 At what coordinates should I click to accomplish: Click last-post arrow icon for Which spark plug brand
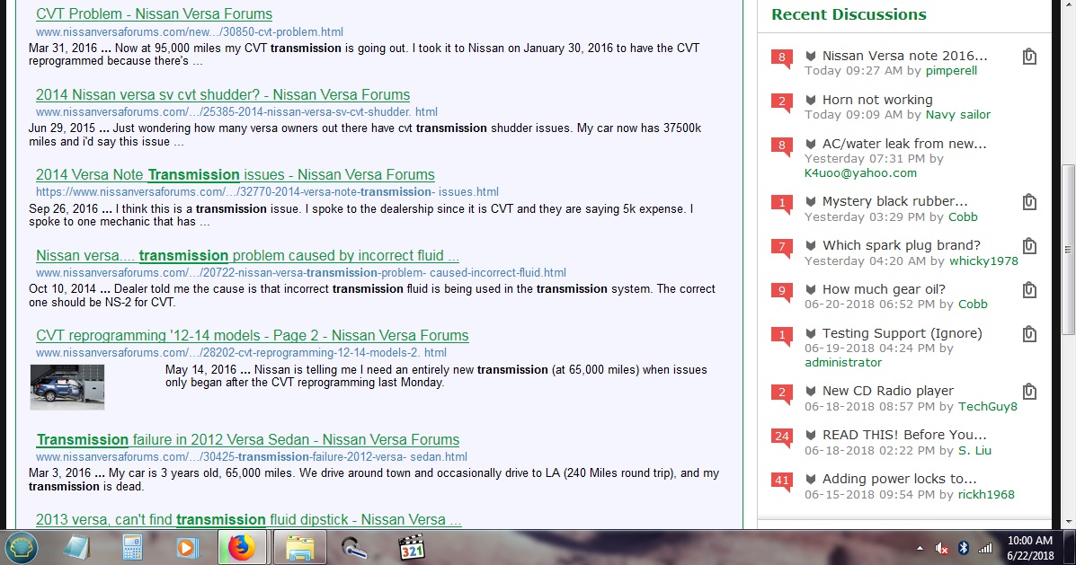(811, 245)
